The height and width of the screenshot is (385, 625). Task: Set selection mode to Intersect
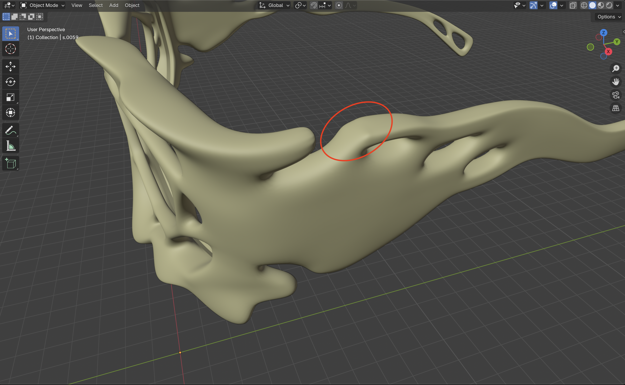click(x=40, y=17)
